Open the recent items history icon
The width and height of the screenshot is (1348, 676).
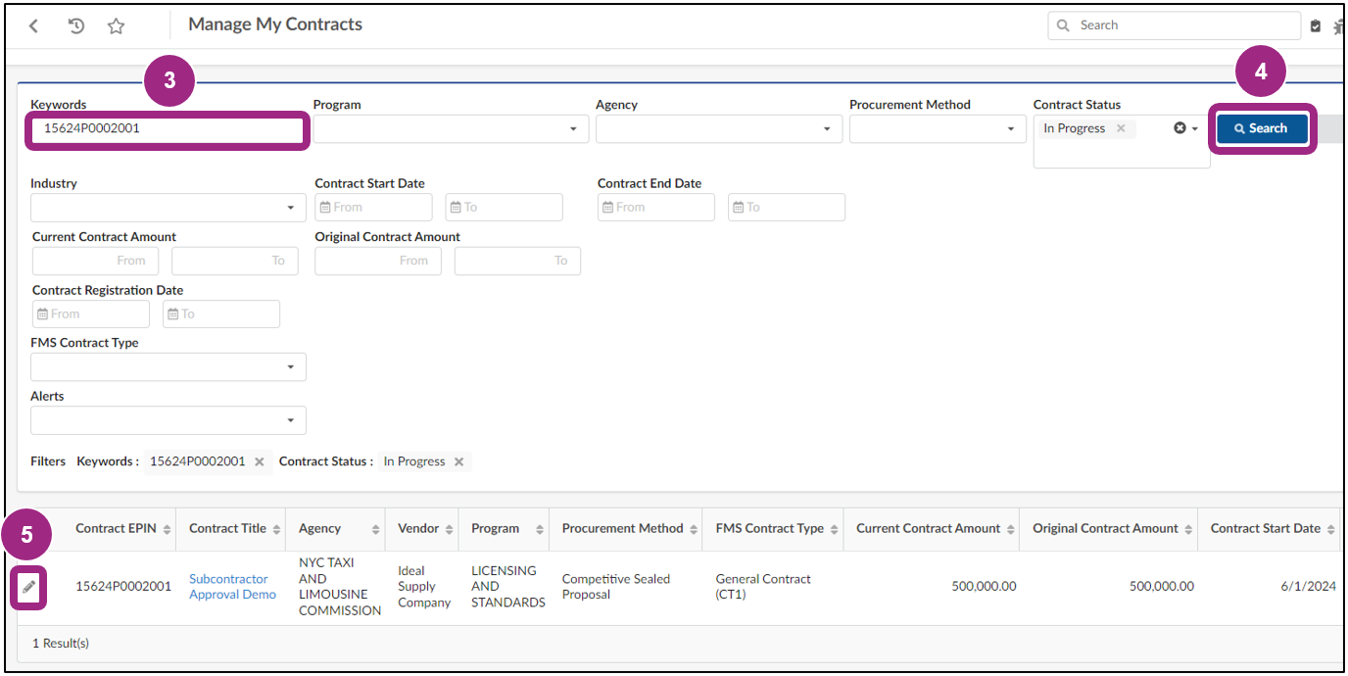76,25
